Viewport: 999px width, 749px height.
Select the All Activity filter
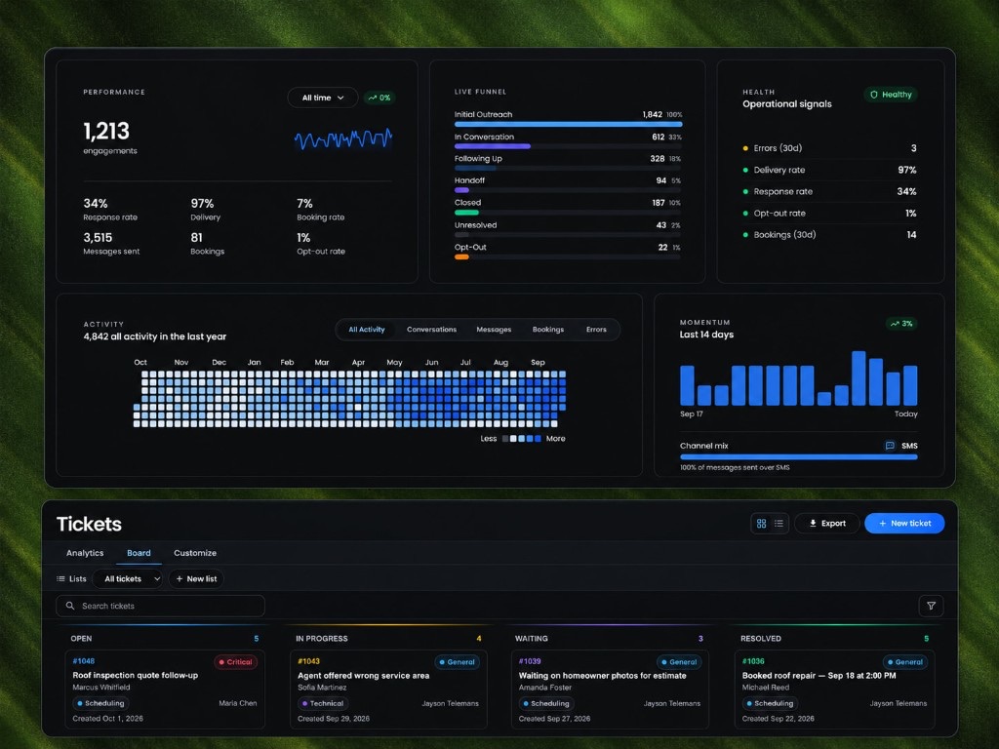tap(367, 330)
